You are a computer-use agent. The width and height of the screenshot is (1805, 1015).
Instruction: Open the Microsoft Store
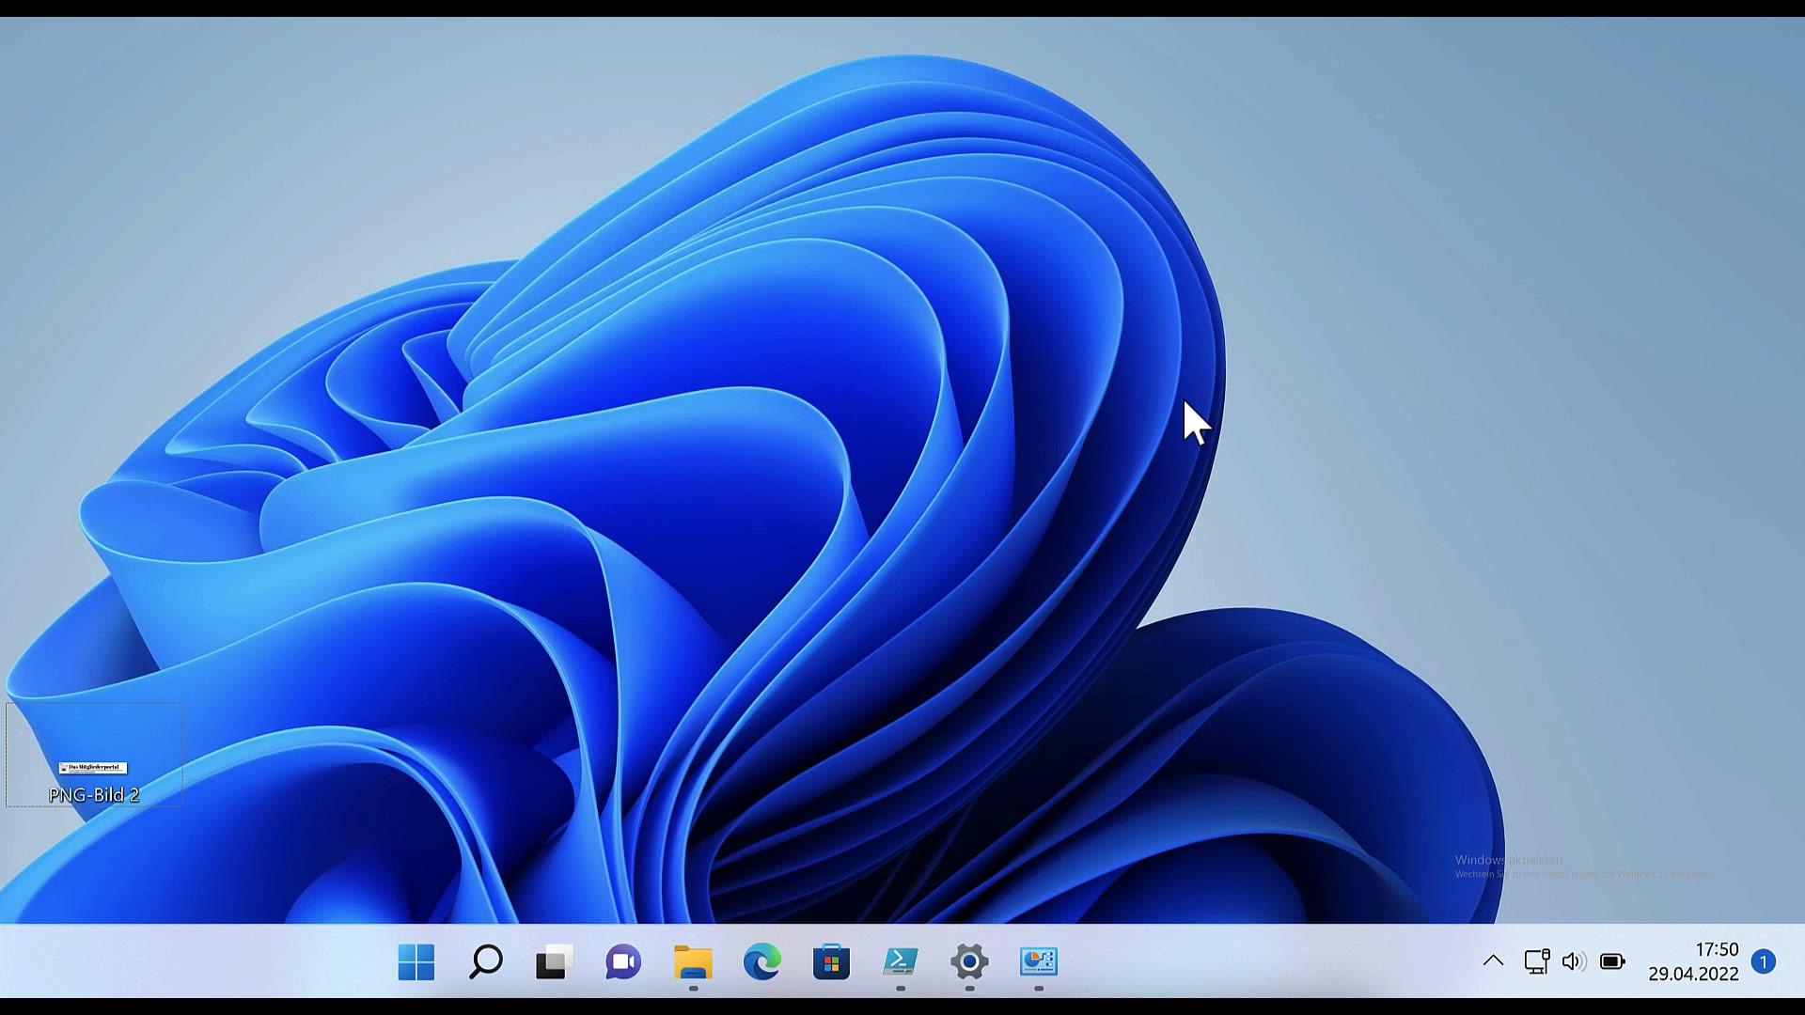pos(831,961)
